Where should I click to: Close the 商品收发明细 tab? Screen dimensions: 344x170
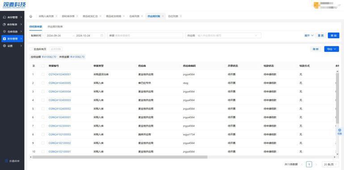tap(124, 16)
